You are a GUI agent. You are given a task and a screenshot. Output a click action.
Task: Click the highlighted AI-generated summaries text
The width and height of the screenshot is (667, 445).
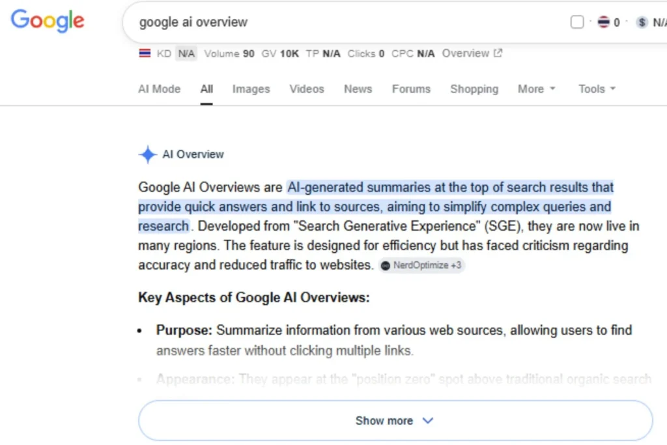[x=376, y=207]
